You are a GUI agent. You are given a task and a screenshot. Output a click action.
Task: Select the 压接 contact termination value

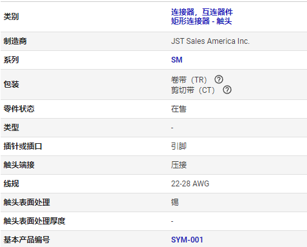[x=179, y=165]
